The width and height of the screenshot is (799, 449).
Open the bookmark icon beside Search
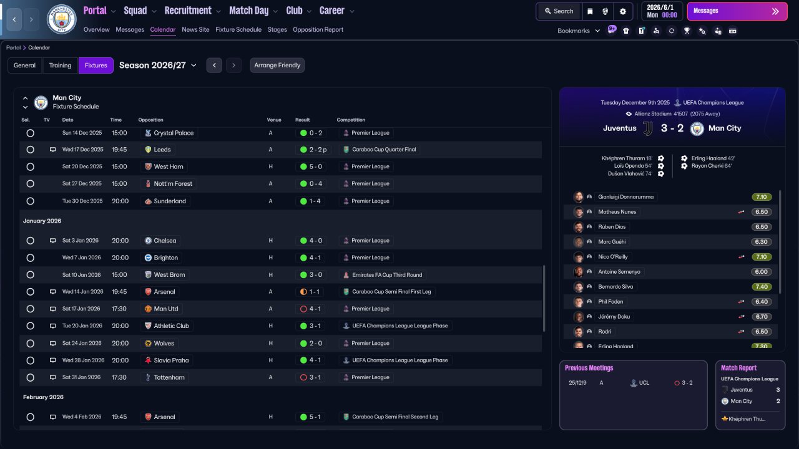590,11
